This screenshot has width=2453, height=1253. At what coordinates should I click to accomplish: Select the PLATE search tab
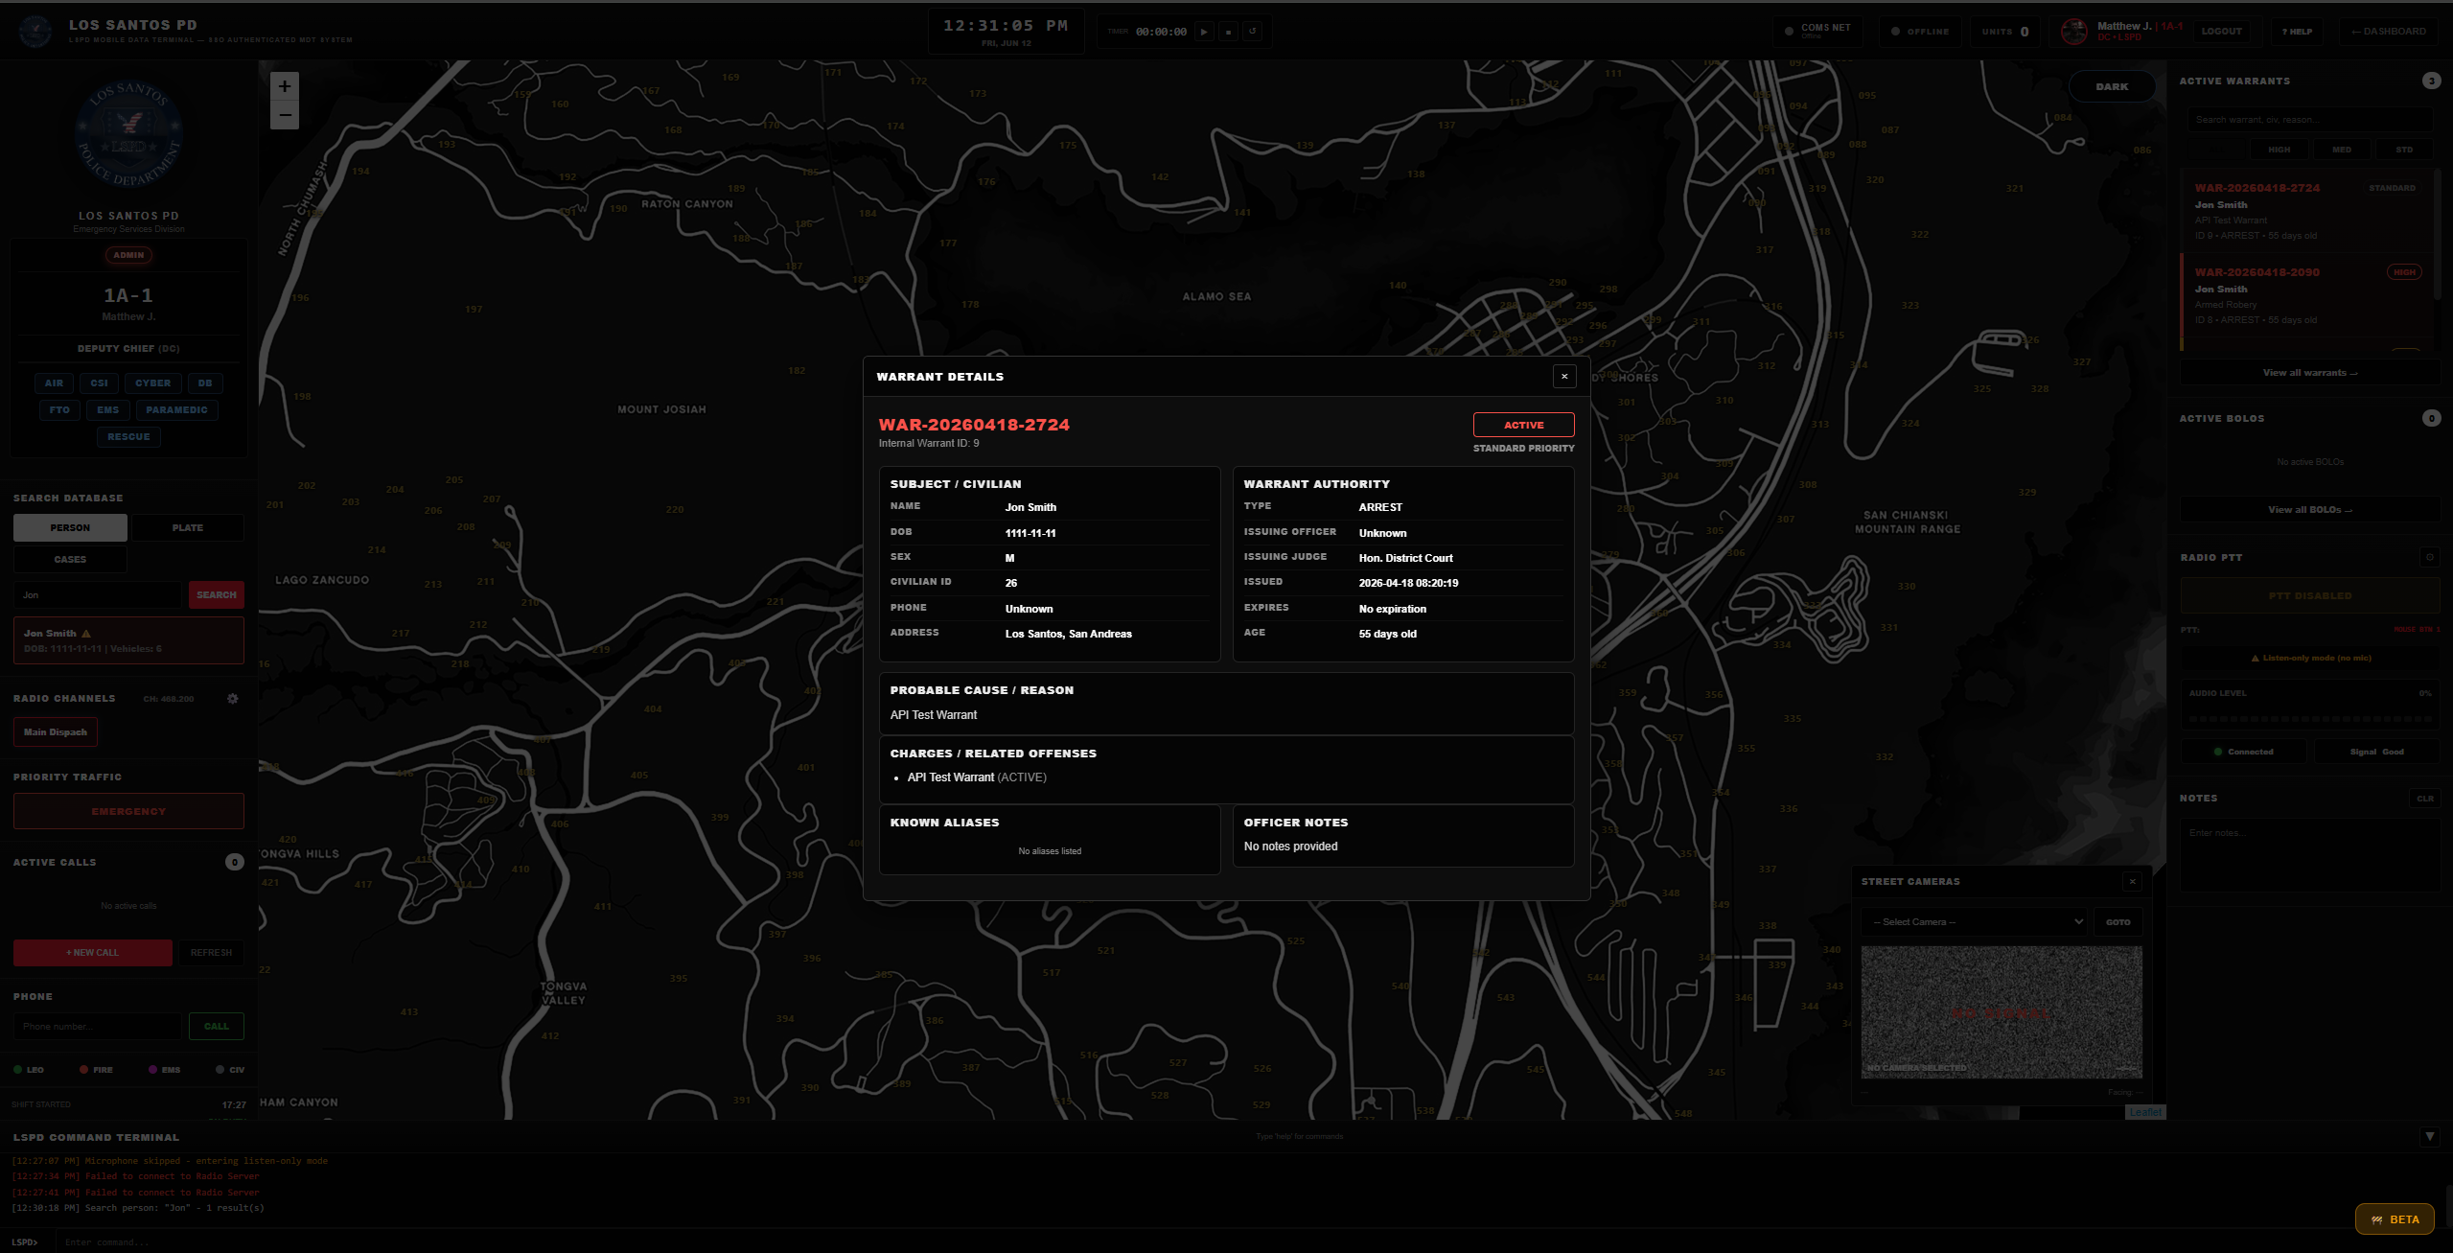188,527
